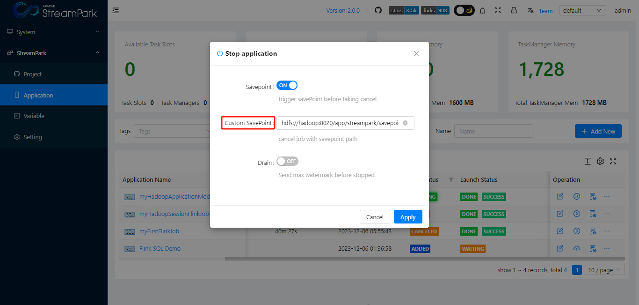
Task: Pause the running myHadoopApplicationMod job
Action: (x=577, y=196)
